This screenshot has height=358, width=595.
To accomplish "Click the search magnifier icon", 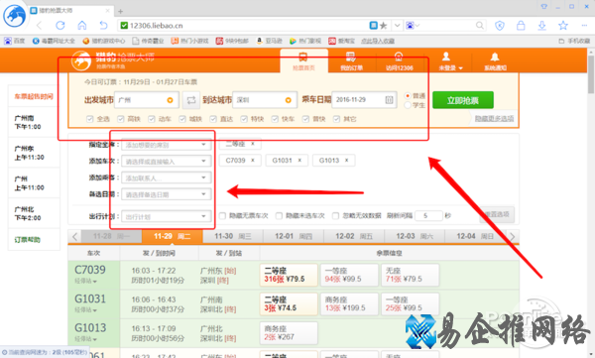I will 480,26.
